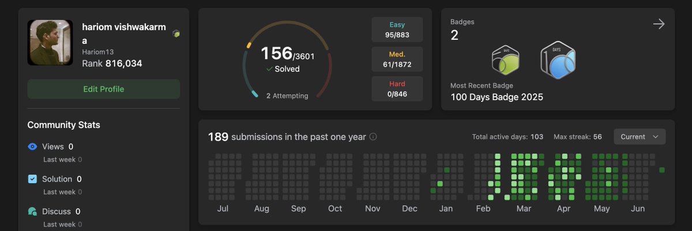This screenshot has height=231, width=692.
Task: Click the Max streak: 56 text
Action: (577, 137)
